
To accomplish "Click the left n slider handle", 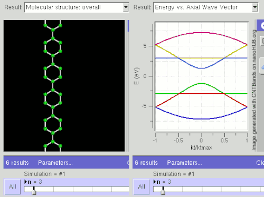I will [x=34, y=191].
